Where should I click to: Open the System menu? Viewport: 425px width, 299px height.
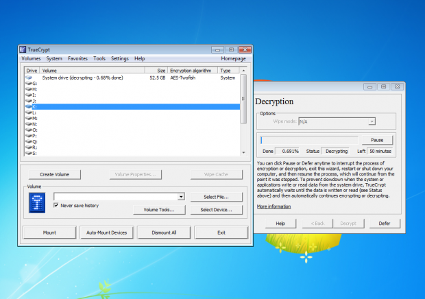point(54,58)
